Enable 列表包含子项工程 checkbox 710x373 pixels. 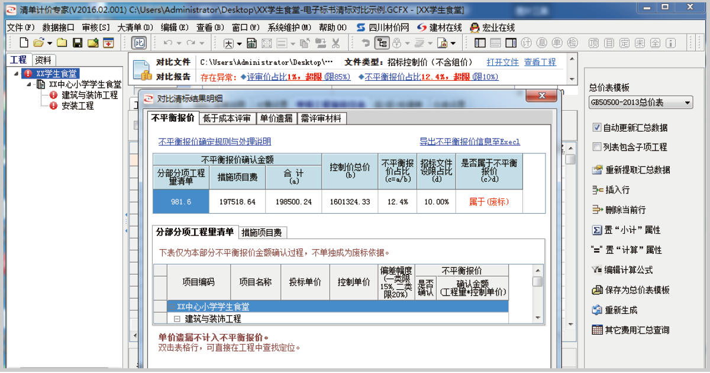click(597, 147)
